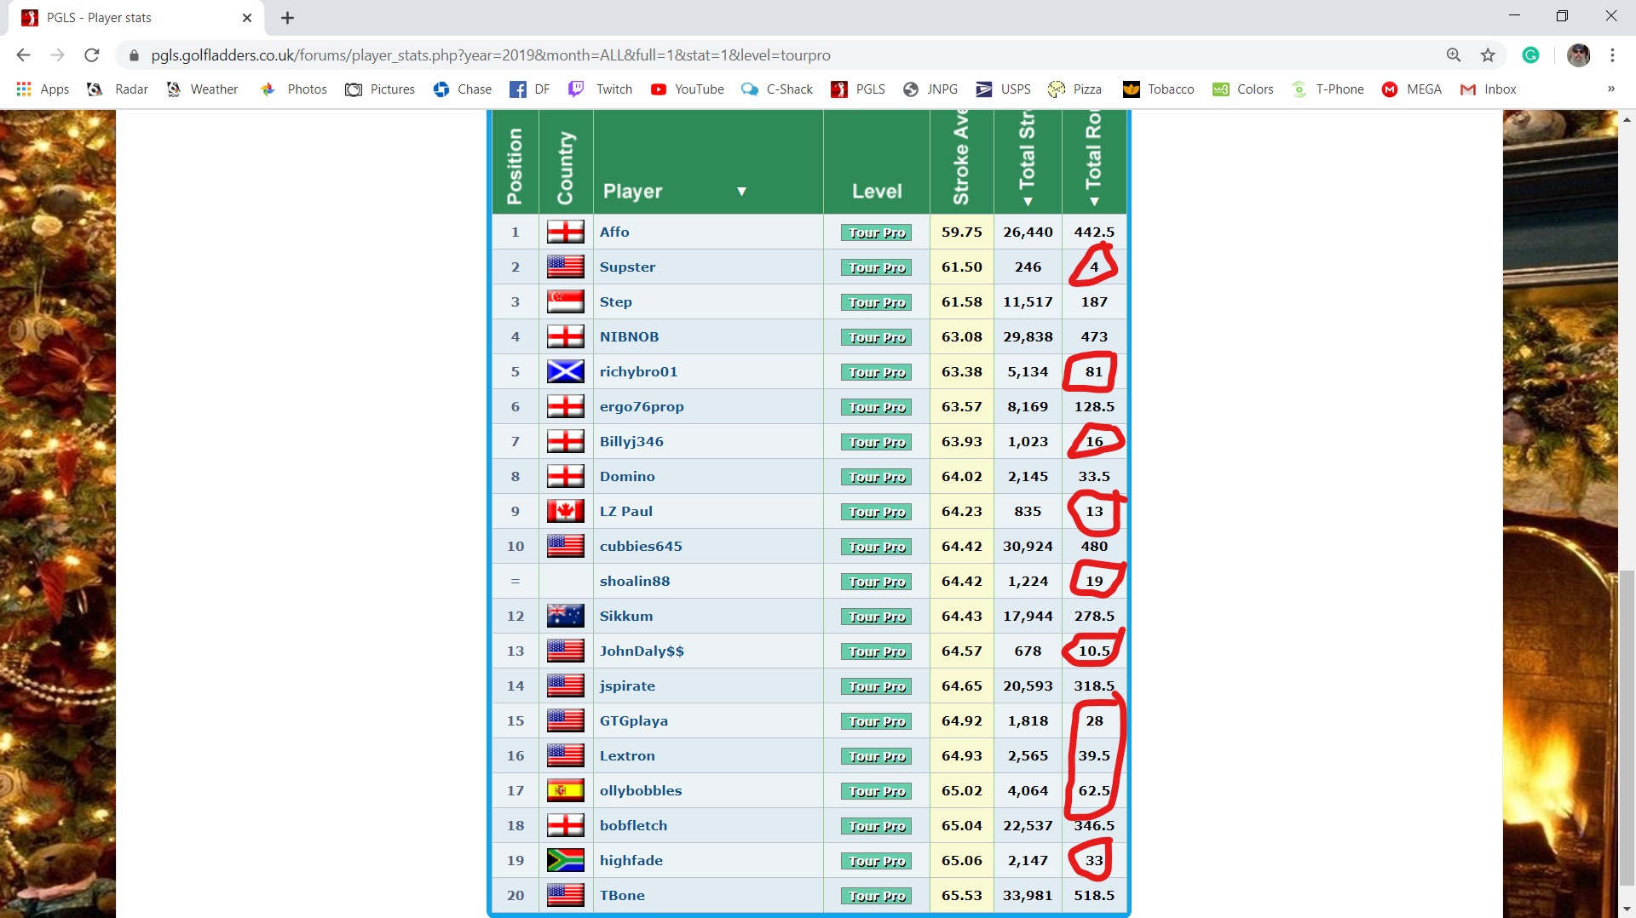Open a new browser tab
Screen dimensions: 1636x918
[x=288, y=18]
